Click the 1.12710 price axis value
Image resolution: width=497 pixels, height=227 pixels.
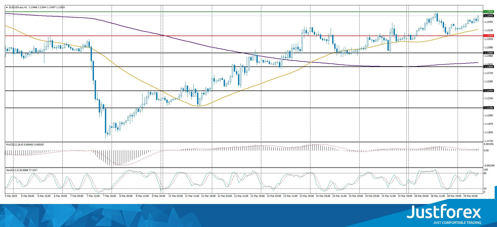click(x=489, y=73)
